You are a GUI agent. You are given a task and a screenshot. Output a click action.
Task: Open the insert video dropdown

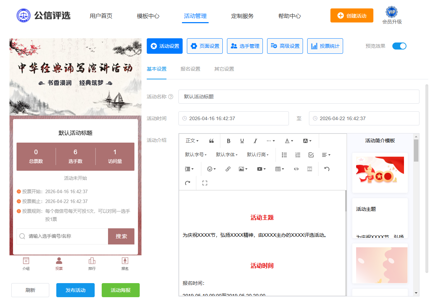click(x=261, y=169)
